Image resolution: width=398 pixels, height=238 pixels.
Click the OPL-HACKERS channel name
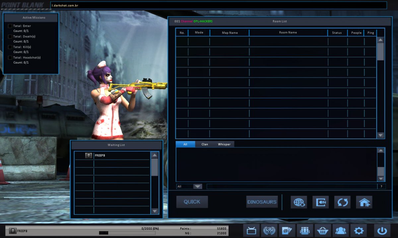pyautogui.click(x=203, y=21)
